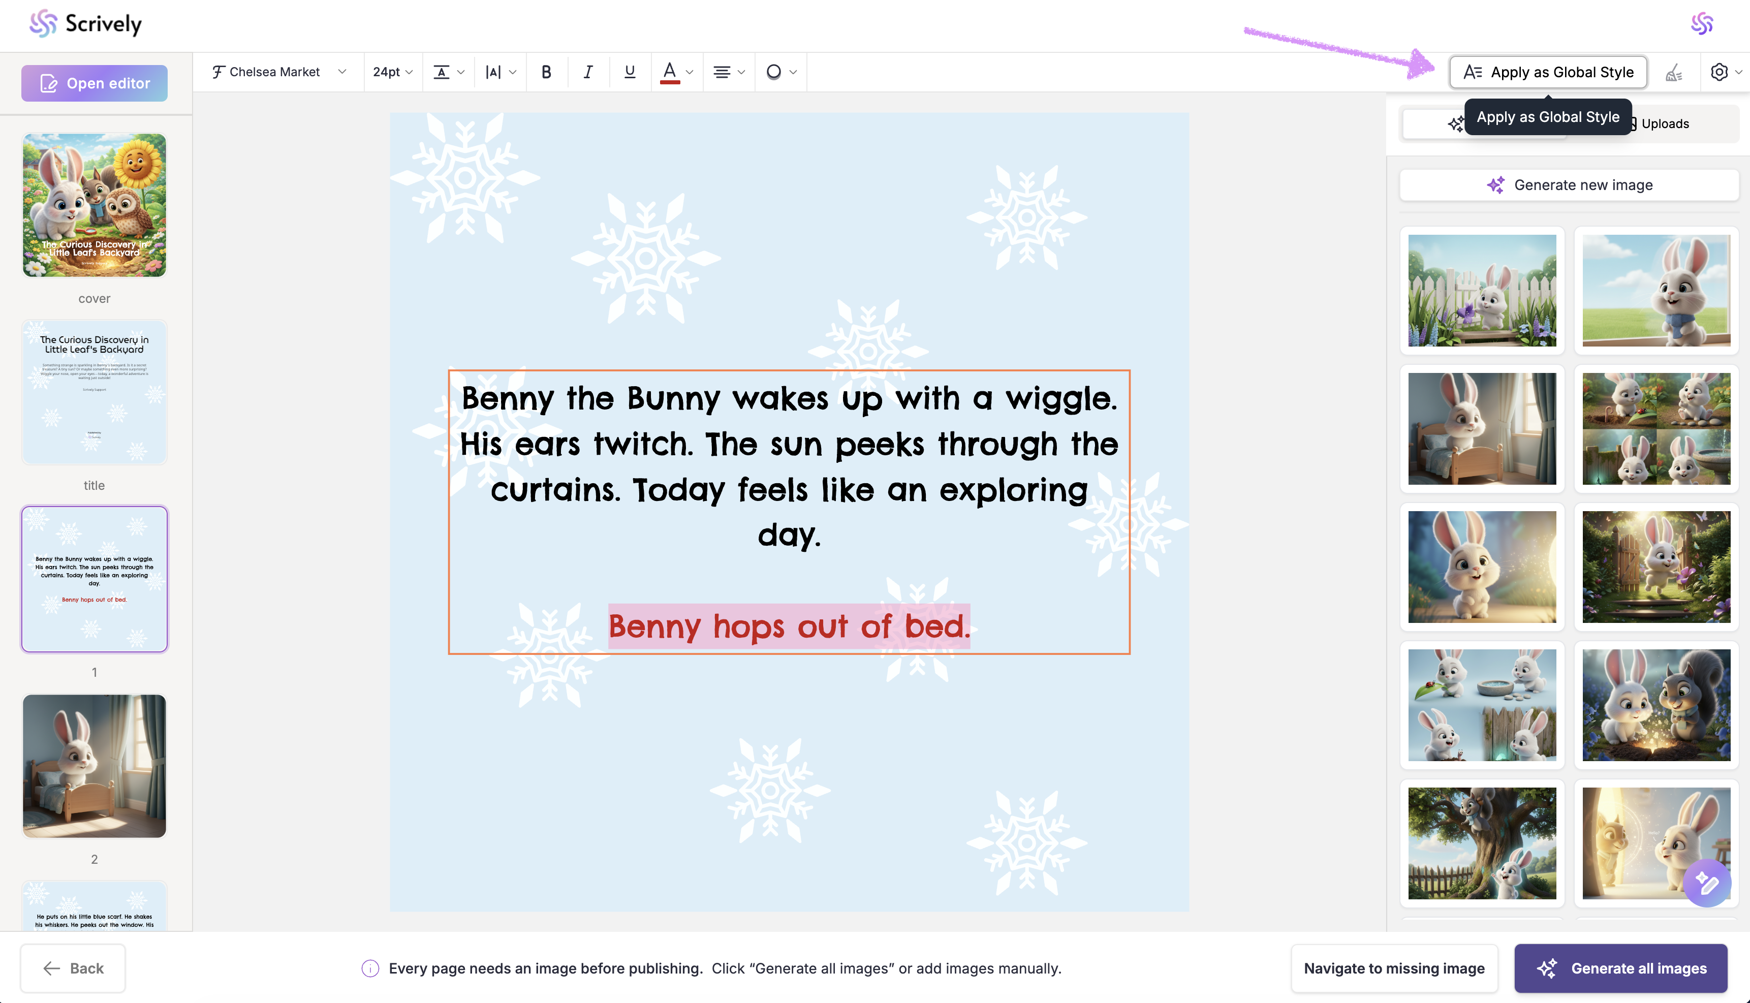Click the Scrively swirl icon at top right
The width and height of the screenshot is (1750, 1003).
[1702, 24]
